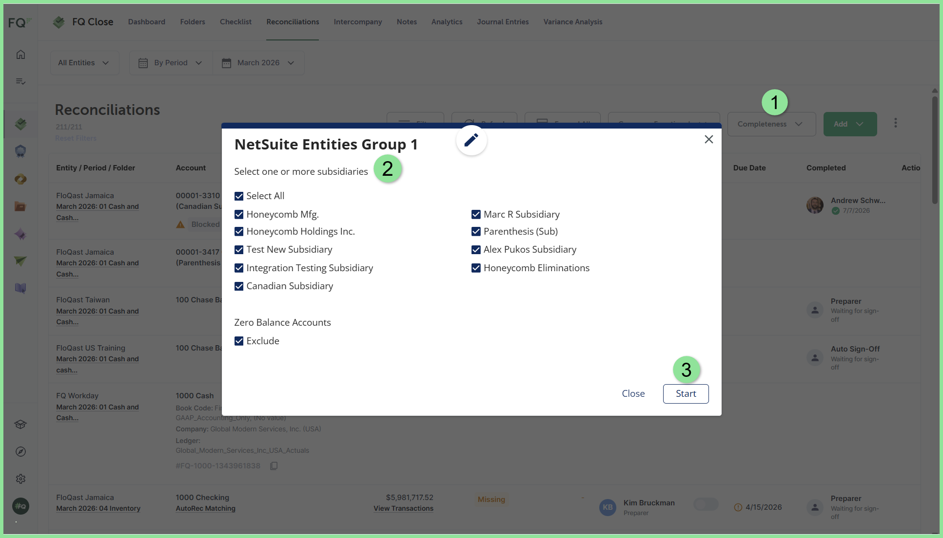Screen dimensions: 943x538
Task: Open the By Period dropdown
Action: (171, 63)
